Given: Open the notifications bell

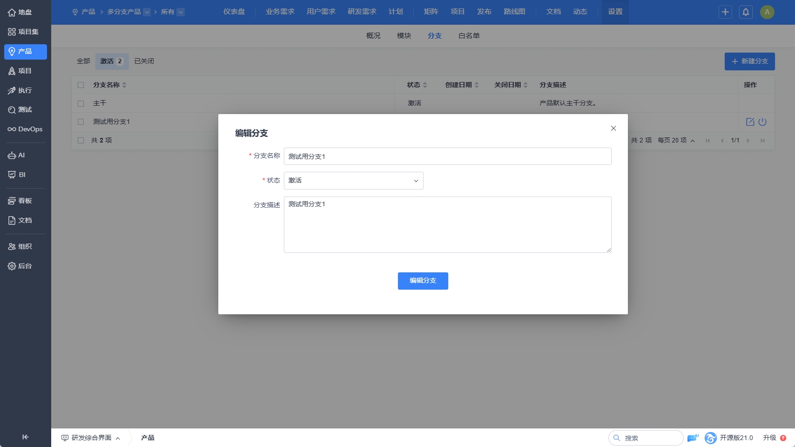Looking at the screenshot, I should point(746,12).
